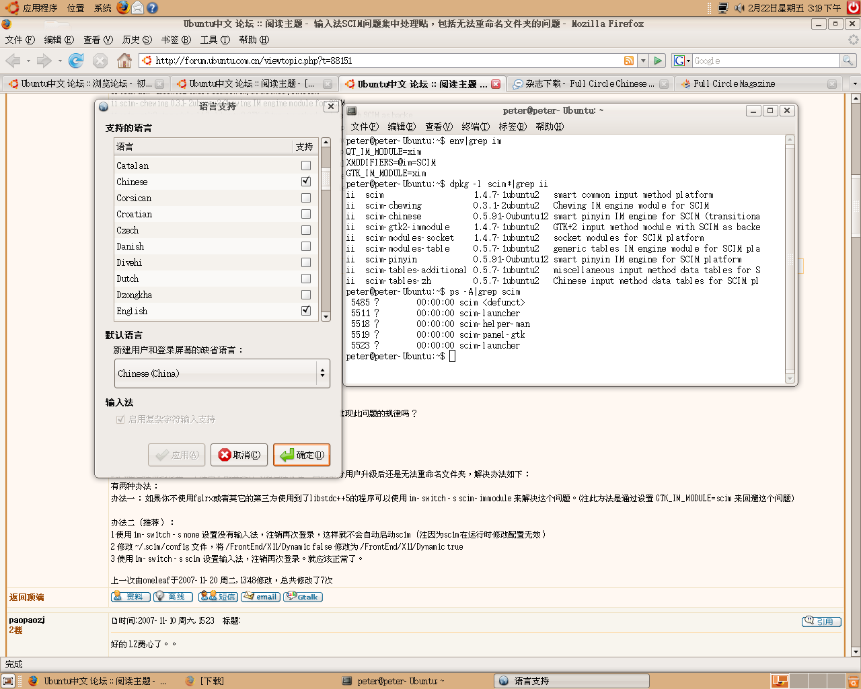Screen dimensions: 861x689
Task: Uncheck the Chinese language checkbox
Action: pos(306,182)
